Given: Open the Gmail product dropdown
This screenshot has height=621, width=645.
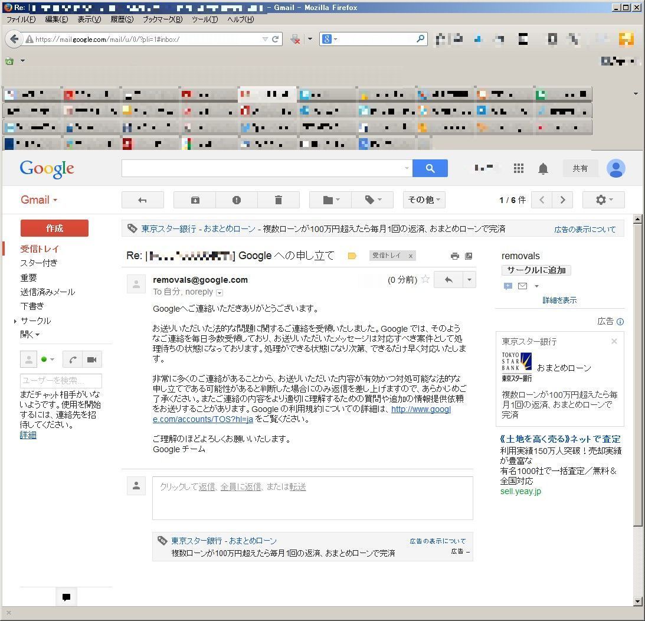Looking at the screenshot, I should pyautogui.click(x=39, y=200).
